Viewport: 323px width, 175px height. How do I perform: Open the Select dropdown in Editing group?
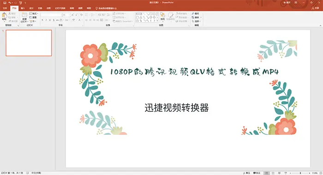pos(196,21)
